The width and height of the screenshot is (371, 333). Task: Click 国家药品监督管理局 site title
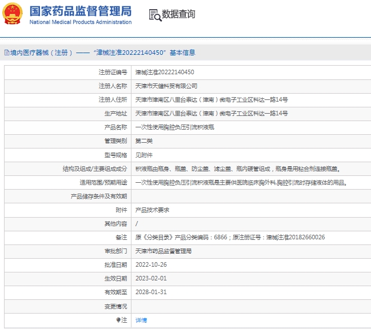click(x=81, y=11)
